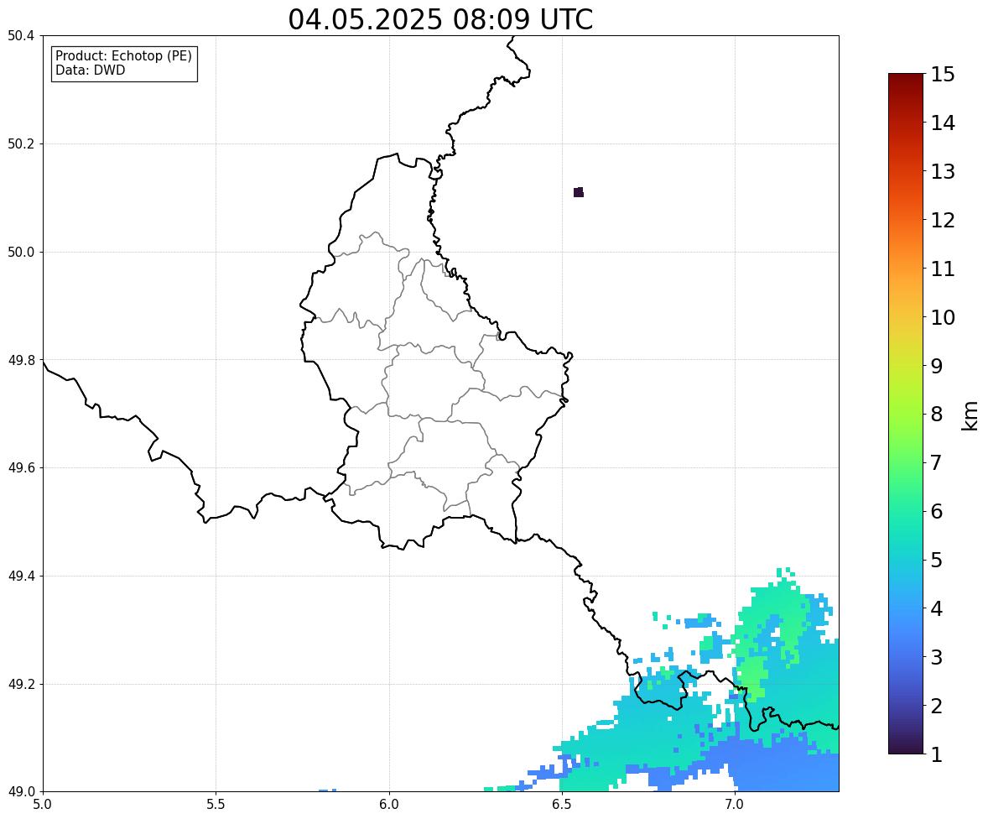Click the colorbar tick label '3'
The image size is (988, 819).
tap(936, 657)
